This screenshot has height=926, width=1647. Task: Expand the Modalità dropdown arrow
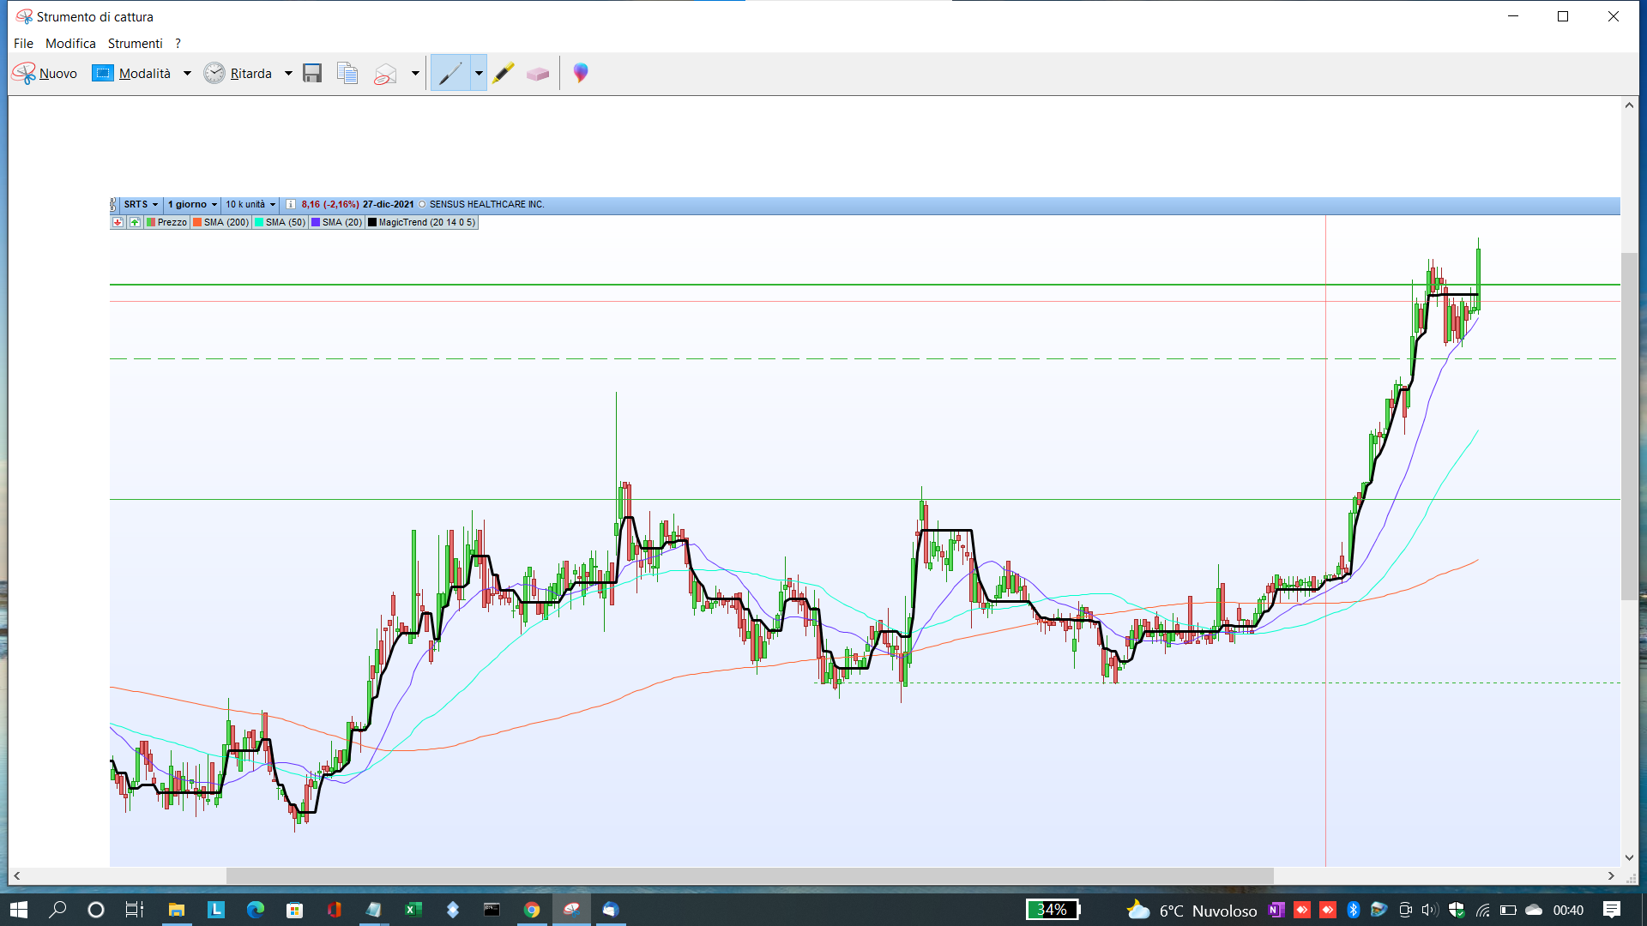click(187, 74)
